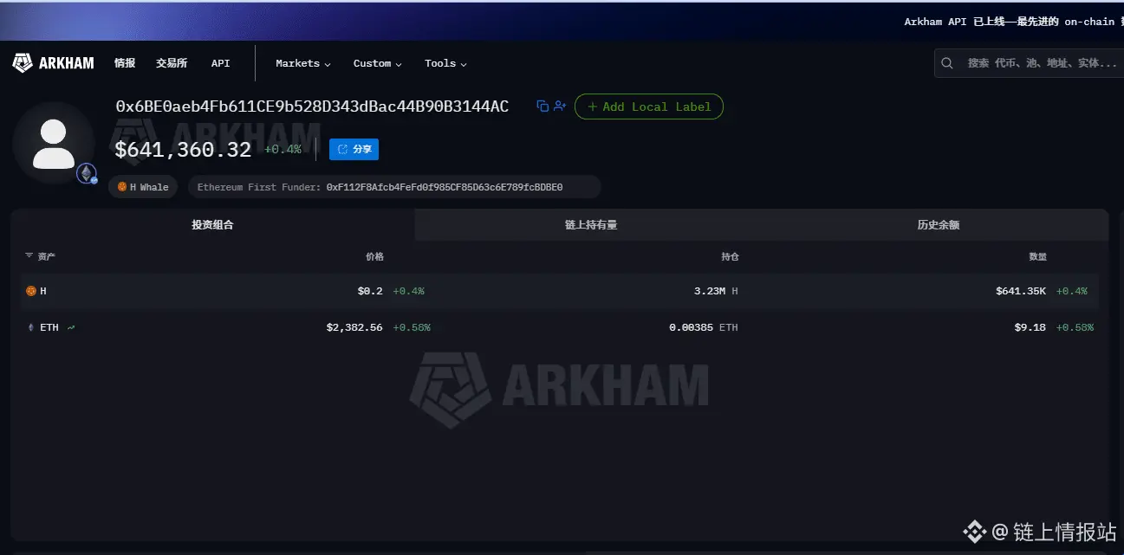
Task: Click the 0.00385 ETH holding value
Action: pos(704,327)
